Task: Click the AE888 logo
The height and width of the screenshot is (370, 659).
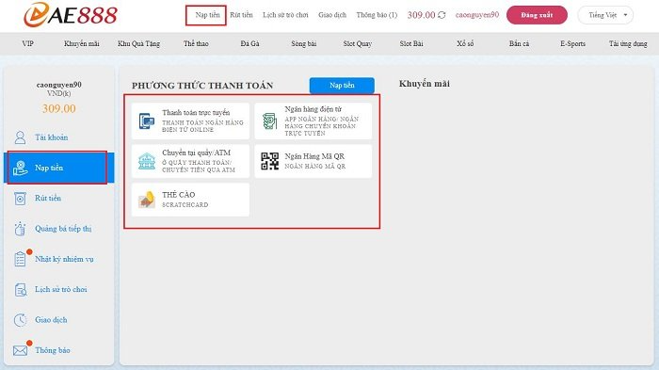Action: (71, 15)
